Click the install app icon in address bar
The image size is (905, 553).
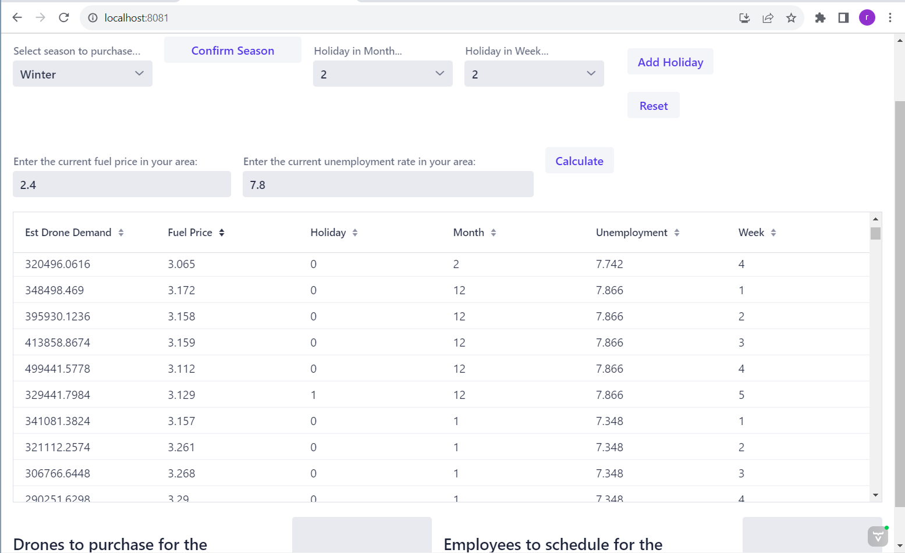coord(744,18)
